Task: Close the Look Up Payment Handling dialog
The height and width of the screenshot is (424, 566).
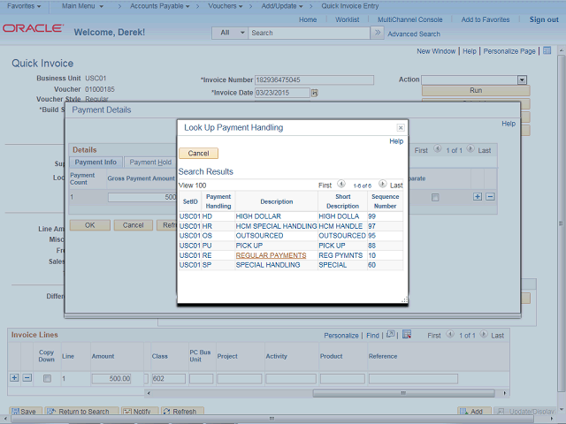Action: [x=400, y=128]
